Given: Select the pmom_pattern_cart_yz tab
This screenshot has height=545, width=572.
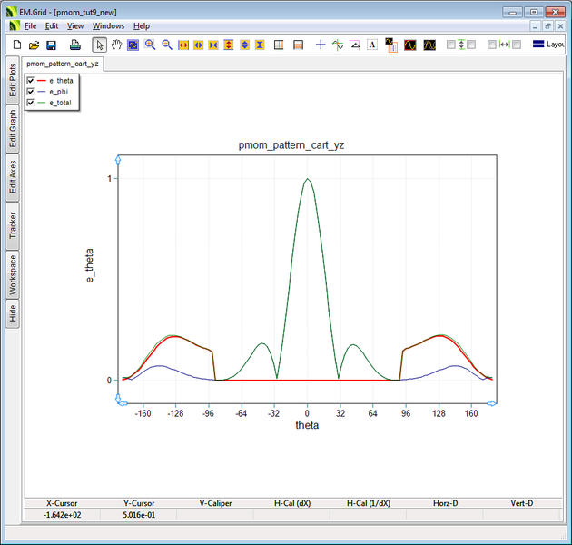Looking at the screenshot, I should click(x=63, y=64).
